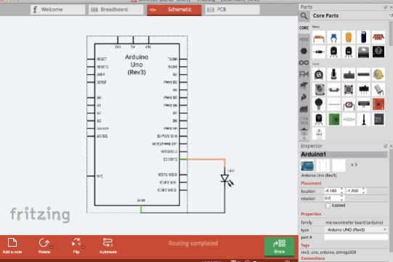
Task: Pick the dark blue electrolytic capacitor part
Action: click(x=363, y=38)
